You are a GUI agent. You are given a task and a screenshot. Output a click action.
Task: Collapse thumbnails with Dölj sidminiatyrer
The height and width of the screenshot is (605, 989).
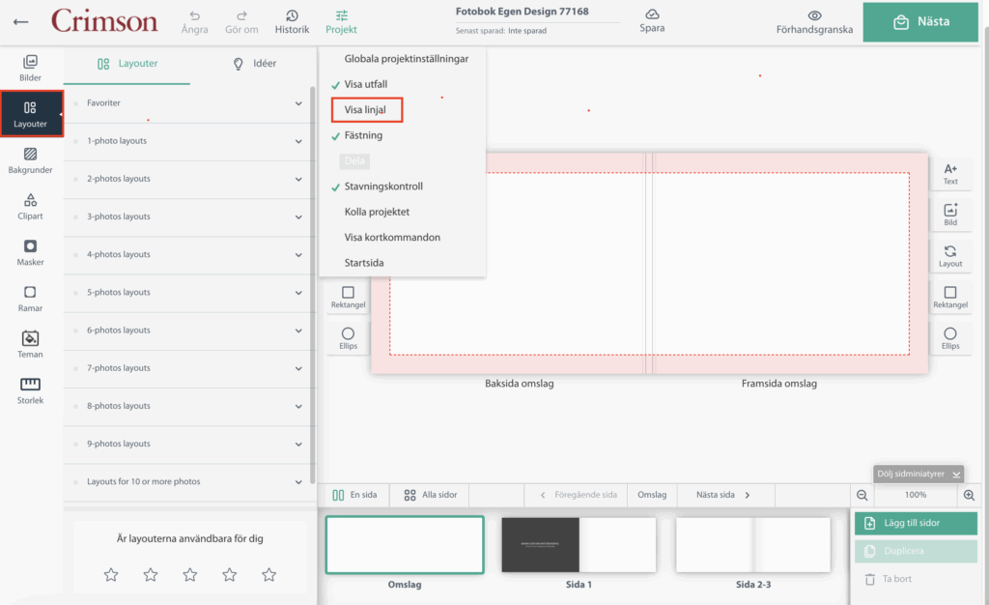tap(918, 474)
